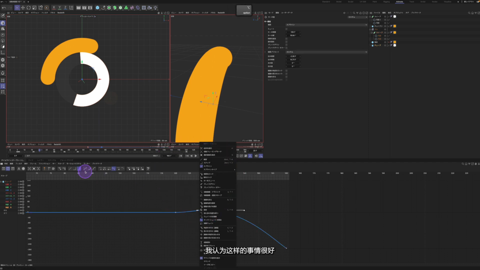Choose ステップ in the context menu

pos(207,163)
